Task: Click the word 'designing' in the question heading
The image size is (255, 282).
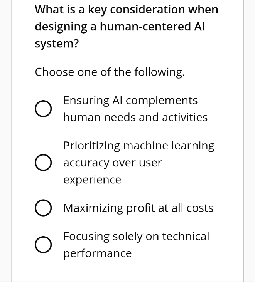Action: pyautogui.click(x=61, y=27)
